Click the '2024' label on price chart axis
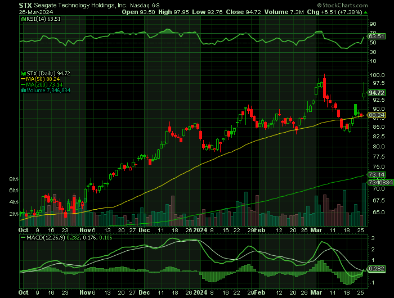Image resolution: width=394 pixels, height=298 pixels. (x=200, y=230)
